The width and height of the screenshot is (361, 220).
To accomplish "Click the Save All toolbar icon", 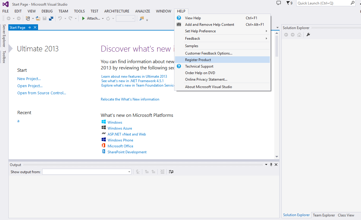I will coord(51,18).
